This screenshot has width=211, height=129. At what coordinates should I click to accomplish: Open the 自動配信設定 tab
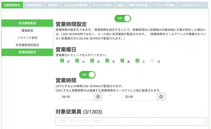pos(12,5)
